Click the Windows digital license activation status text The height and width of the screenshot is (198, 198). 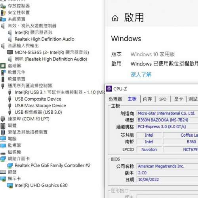(164, 64)
